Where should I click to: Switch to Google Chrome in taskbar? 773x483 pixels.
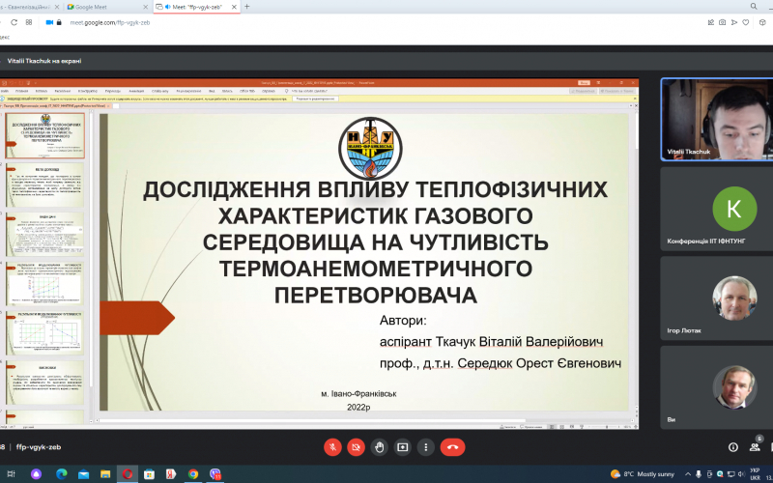[x=192, y=474]
